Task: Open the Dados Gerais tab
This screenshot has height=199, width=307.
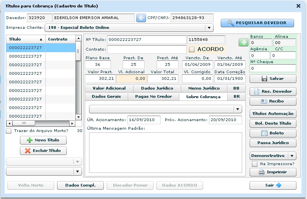Action: tap(106, 97)
